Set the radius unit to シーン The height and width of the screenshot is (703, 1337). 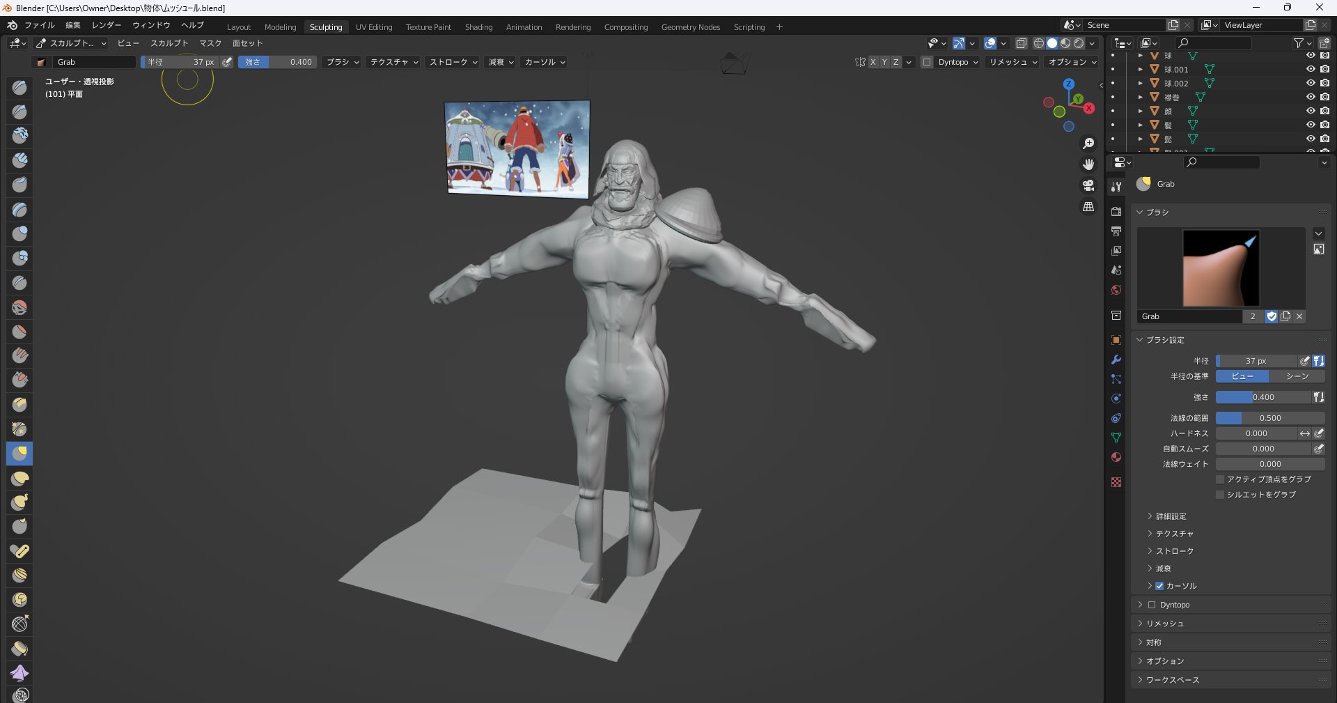(x=1297, y=376)
